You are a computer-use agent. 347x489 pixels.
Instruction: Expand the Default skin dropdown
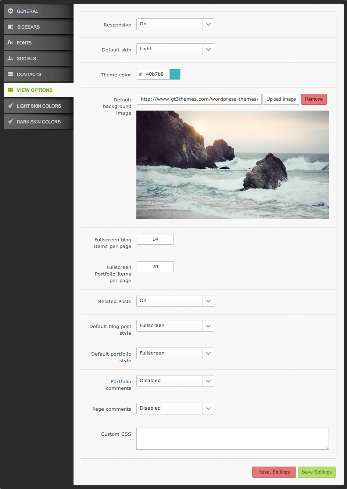175,49
